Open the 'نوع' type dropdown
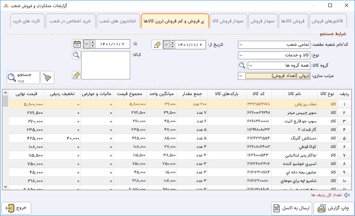Viewport: 355px width, 216px height. pos(241,55)
